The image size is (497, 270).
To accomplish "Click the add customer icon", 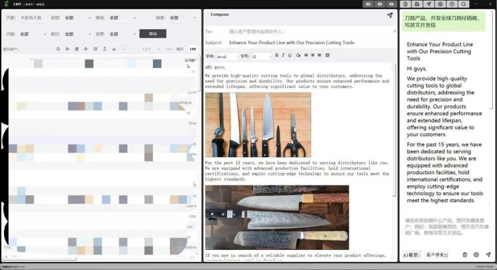I will click(x=67, y=49).
